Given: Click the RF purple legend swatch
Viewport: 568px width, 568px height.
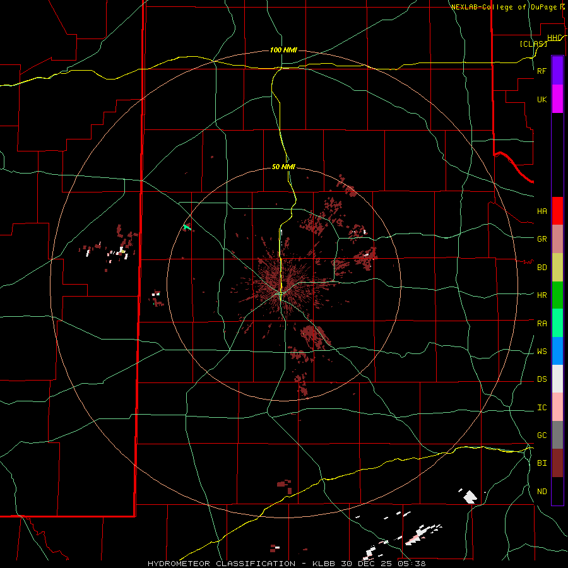Looking at the screenshot, I should click(557, 71).
